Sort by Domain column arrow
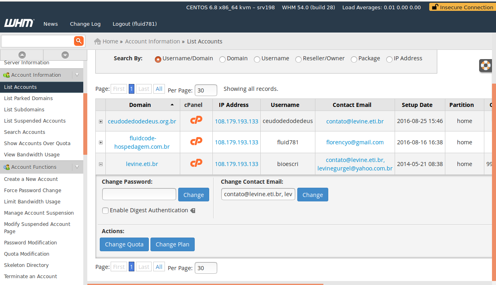 [172, 105]
